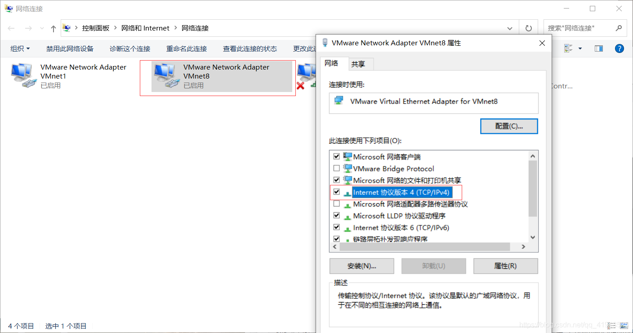Expand the chevron after 网络和 Internet breadcrumb

point(175,28)
